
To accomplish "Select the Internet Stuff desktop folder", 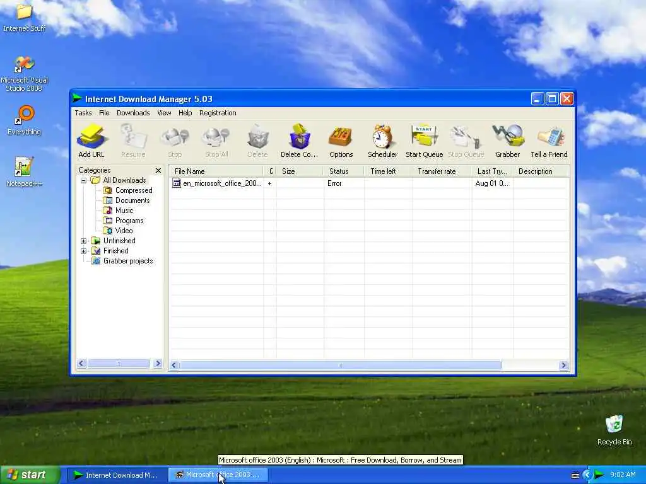I will (24, 18).
